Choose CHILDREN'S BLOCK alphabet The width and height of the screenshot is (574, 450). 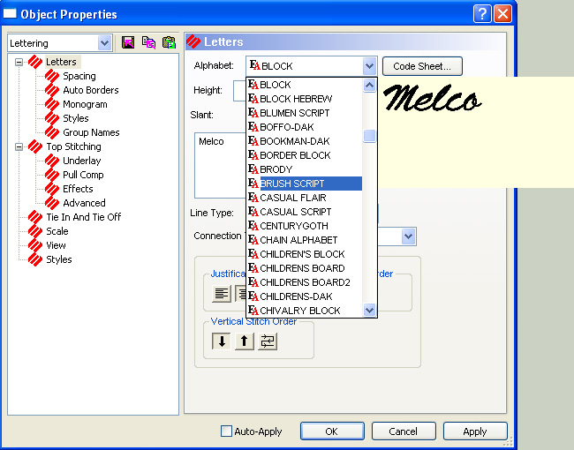[x=305, y=254]
